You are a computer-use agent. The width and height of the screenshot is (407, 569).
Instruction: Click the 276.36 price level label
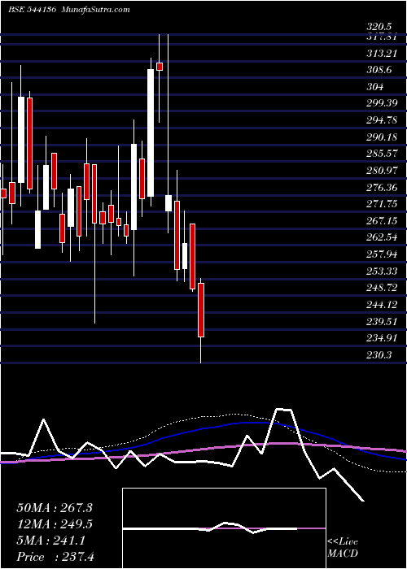click(382, 187)
